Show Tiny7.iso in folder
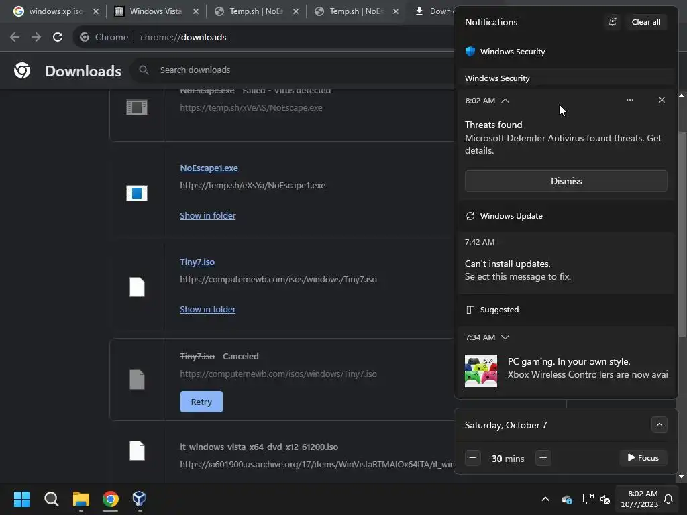The height and width of the screenshot is (515, 687). 208,310
